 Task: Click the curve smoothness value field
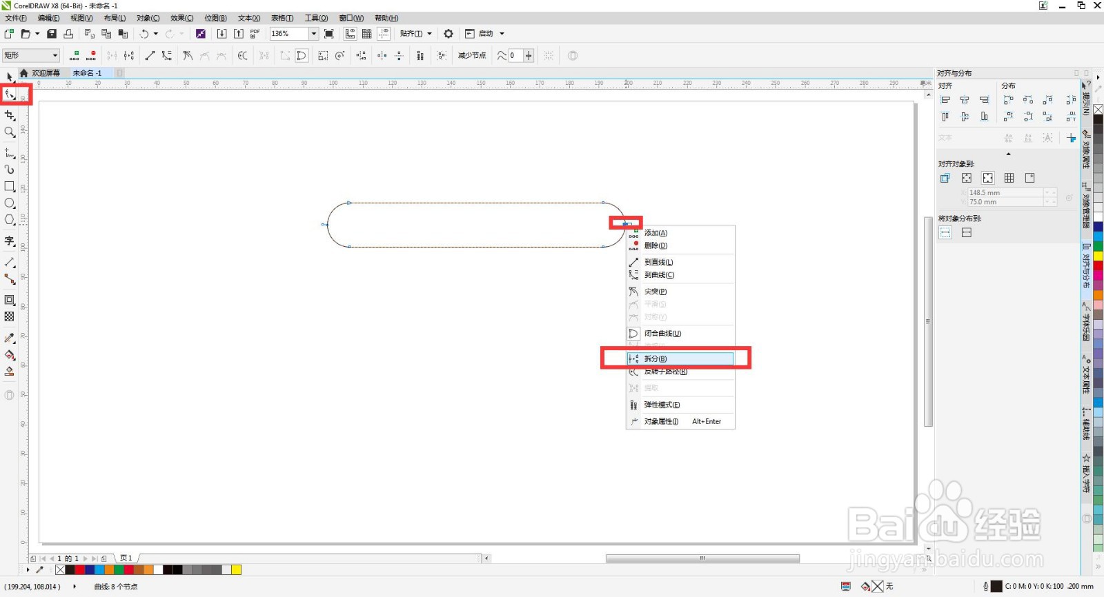[x=516, y=56]
